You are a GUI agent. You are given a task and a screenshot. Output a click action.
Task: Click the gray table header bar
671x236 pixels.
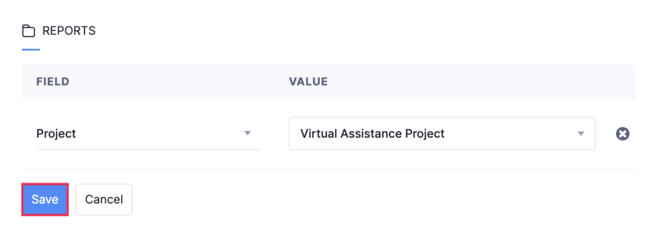(464, 81)
